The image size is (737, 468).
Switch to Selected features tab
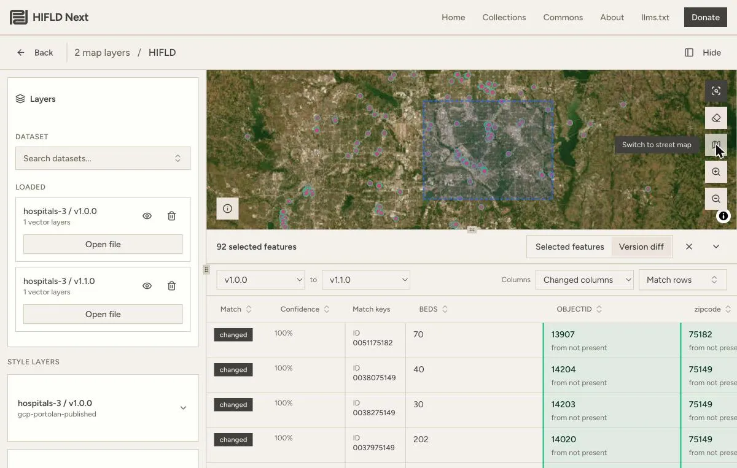point(570,247)
